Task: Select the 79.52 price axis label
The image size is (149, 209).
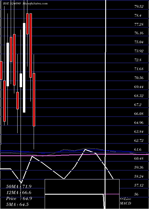Action: 139,7
